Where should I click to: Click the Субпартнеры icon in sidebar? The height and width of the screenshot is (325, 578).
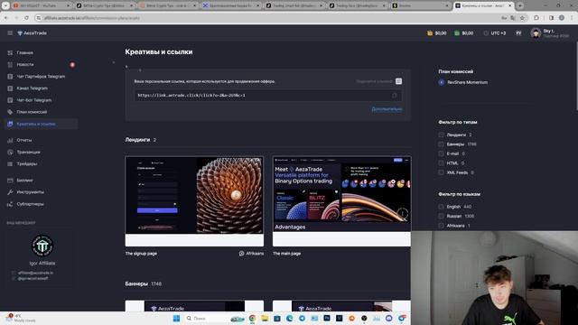pos(10,204)
